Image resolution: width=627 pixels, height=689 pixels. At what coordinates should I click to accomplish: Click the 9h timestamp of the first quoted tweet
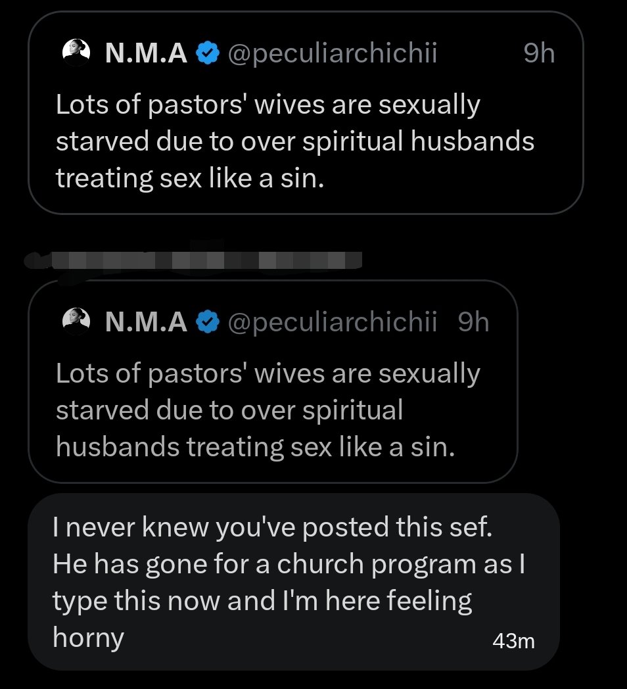point(539,54)
